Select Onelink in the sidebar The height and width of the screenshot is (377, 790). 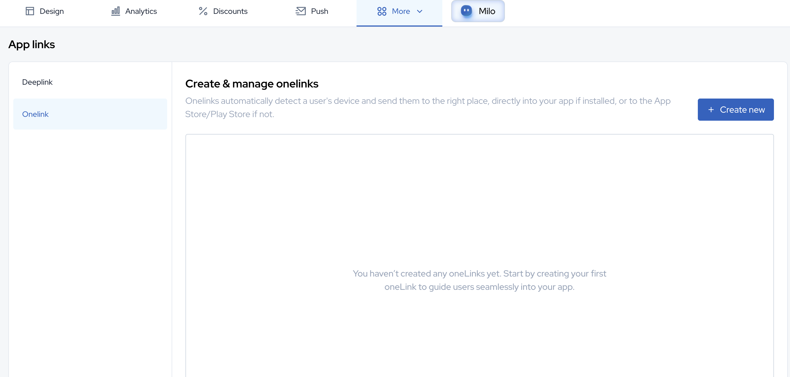coord(36,114)
